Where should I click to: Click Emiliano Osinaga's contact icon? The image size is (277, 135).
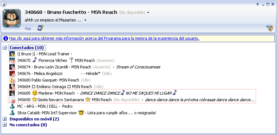tap(12, 87)
